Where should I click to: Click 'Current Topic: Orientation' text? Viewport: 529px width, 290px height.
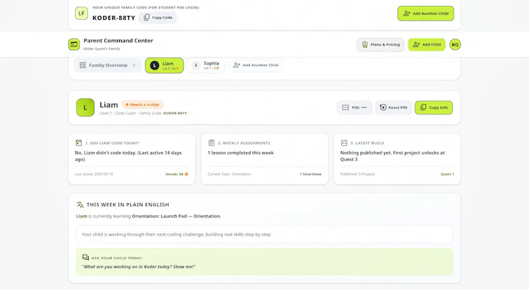click(229, 174)
